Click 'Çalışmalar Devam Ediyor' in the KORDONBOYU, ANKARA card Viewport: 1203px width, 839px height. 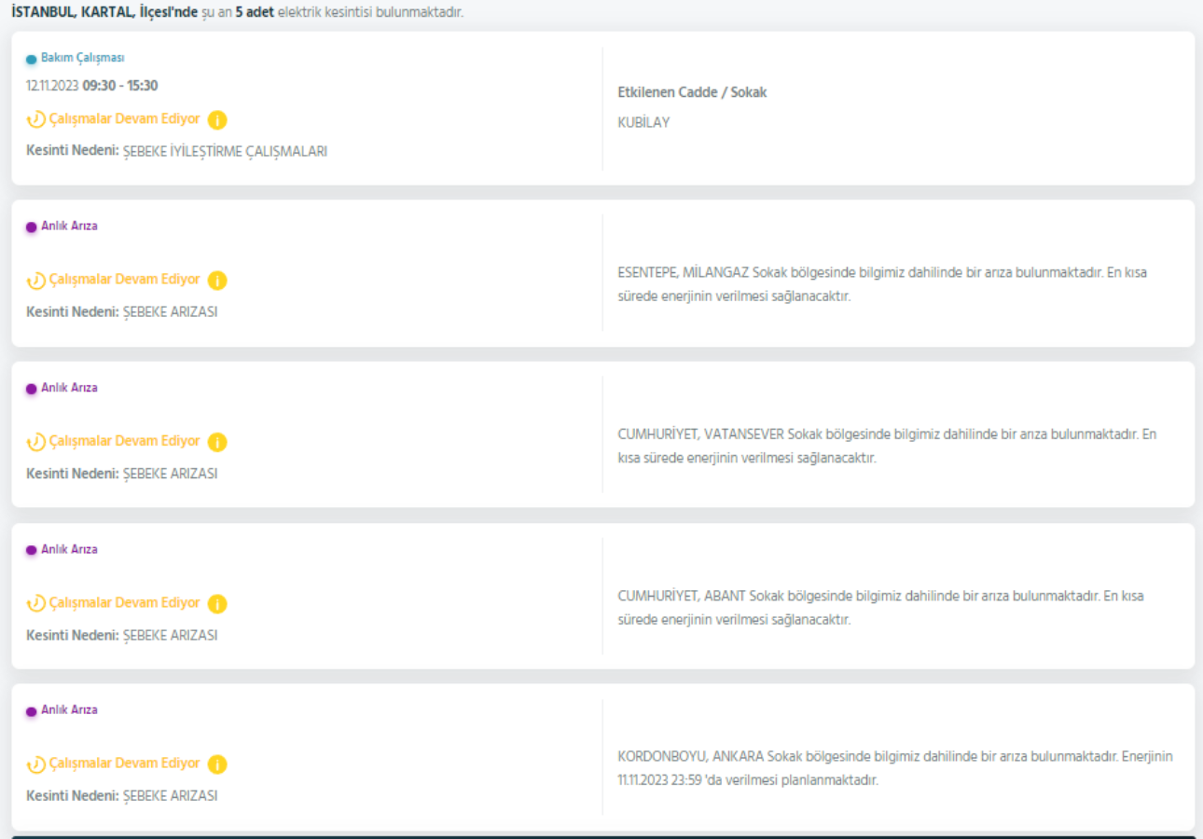[x=124, y=763]
